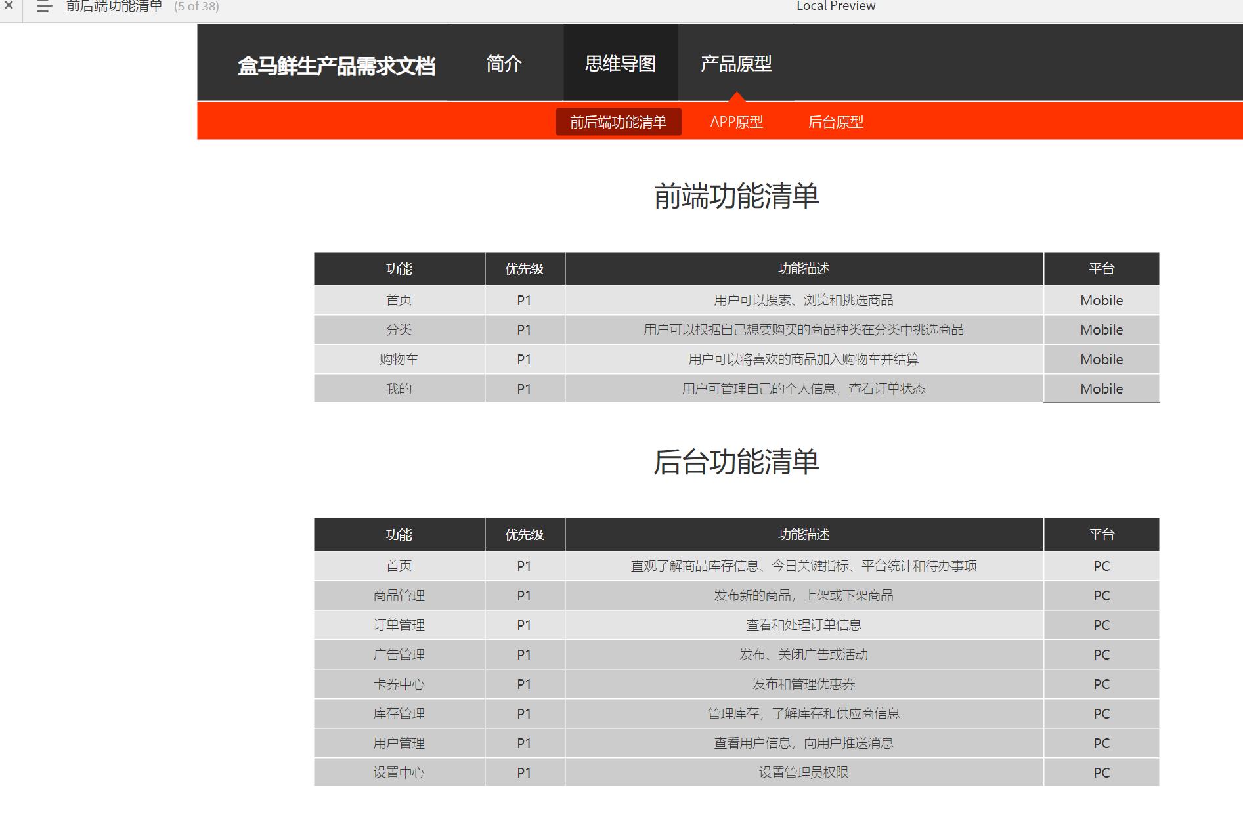Click the 订单管理 function cell

point(399,625)
